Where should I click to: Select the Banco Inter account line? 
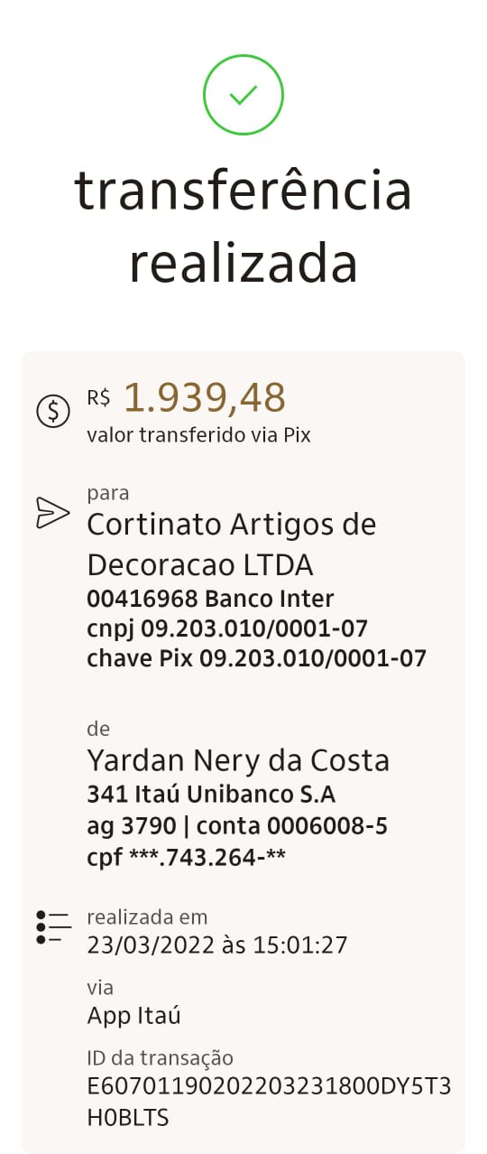pos(211,599)
